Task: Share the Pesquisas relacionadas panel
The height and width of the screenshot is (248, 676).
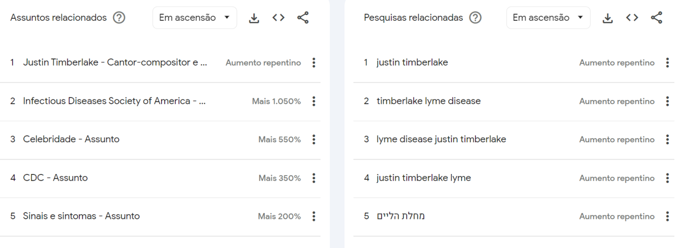Action: (x=657, y=18)
